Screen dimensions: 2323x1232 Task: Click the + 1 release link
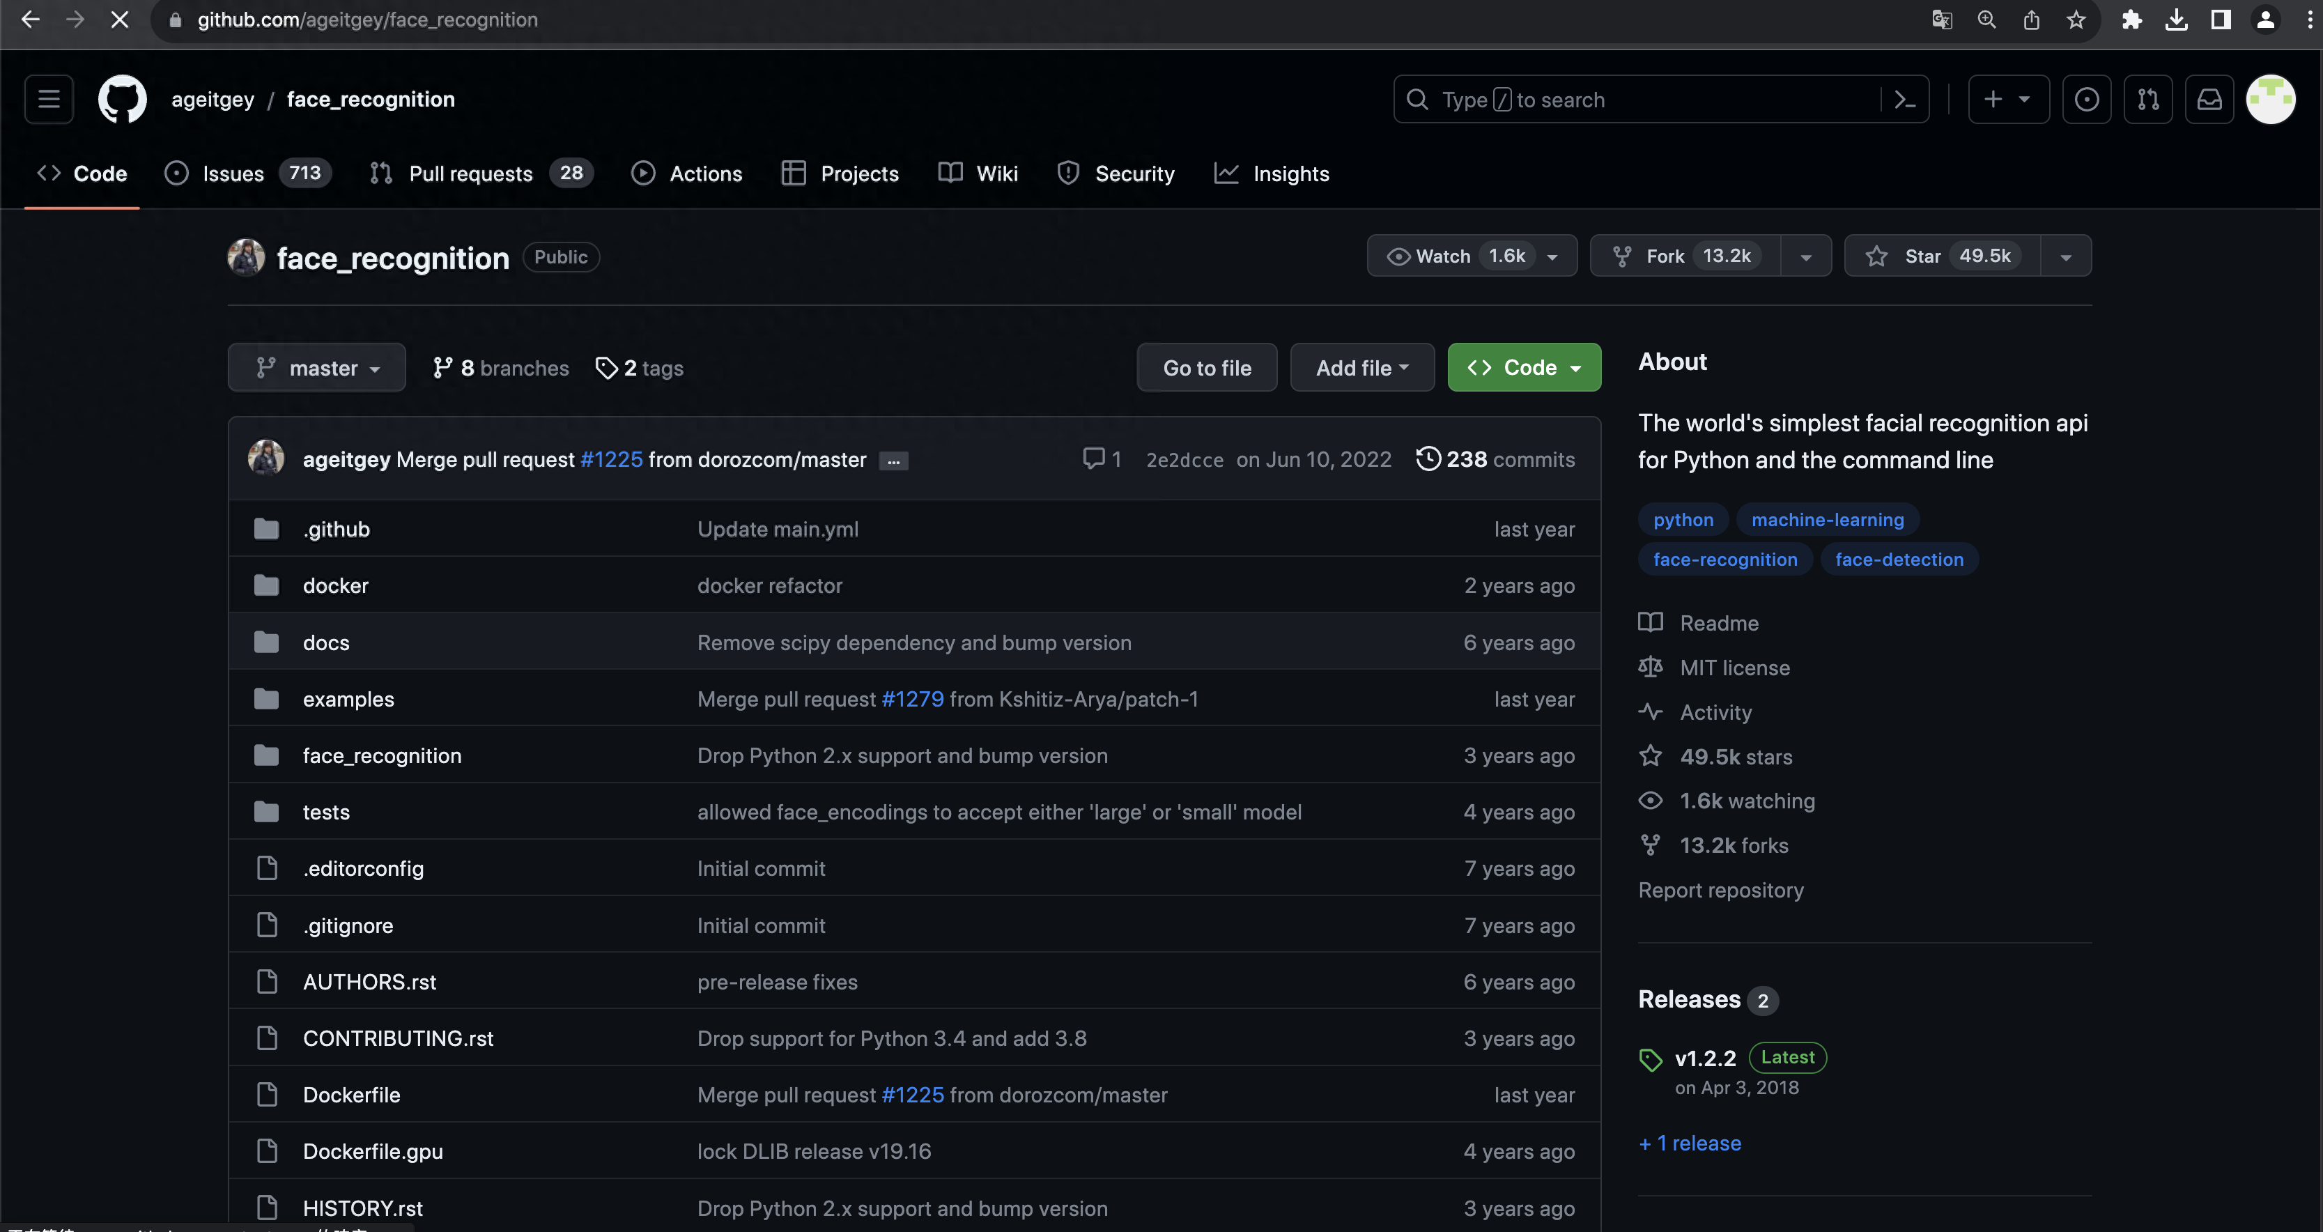(1690, 1144)
